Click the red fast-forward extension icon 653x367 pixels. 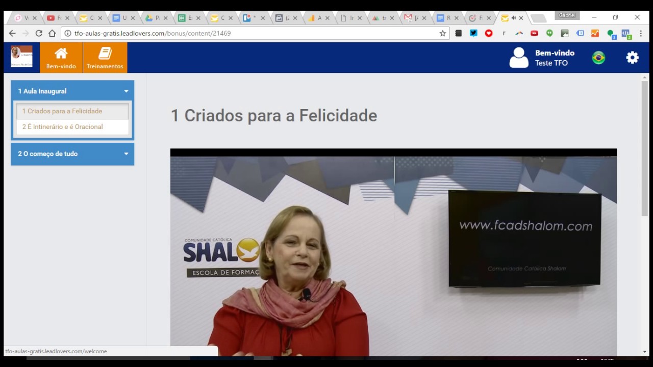pyautogui.click(x=534, y=33)
